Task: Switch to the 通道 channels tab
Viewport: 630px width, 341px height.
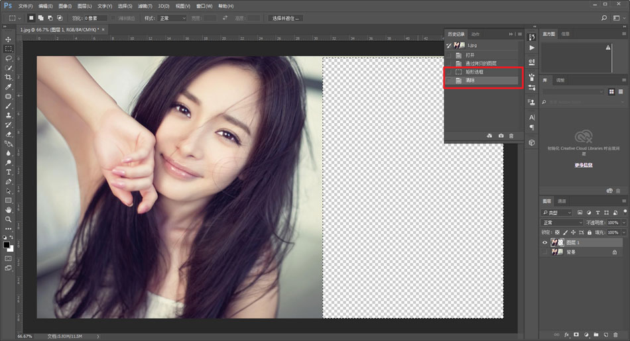Action: 562,201
